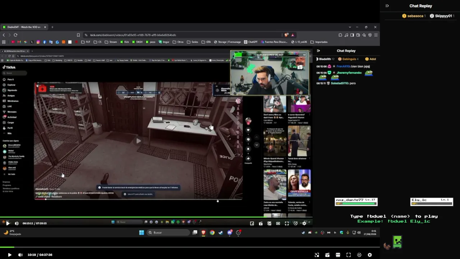The width and height of the screenshot is (460, 259).
Task: Go back in the browser
Action: [4, 35]
